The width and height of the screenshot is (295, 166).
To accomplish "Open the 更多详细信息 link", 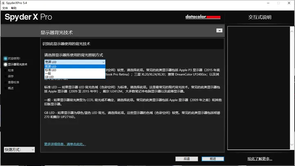I will click(65, 144).
